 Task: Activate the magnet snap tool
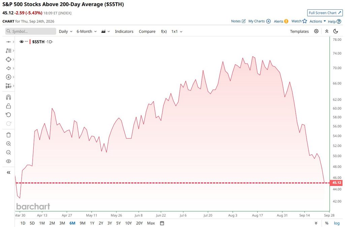(x=8, y=97)
